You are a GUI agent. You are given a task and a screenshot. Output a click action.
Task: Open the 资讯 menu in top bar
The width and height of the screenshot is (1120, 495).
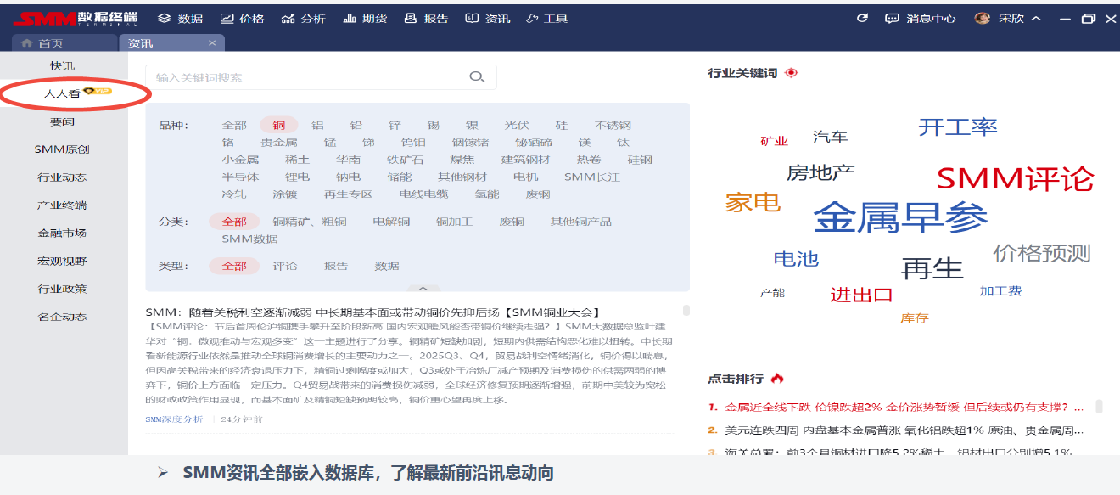[488, 18]
